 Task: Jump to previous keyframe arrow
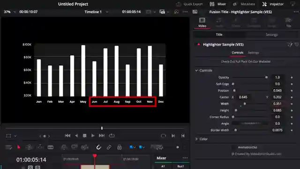(40, 136)
